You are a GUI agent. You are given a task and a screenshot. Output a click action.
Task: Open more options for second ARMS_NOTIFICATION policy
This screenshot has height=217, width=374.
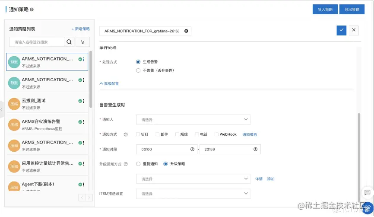pyautogui.click(x=83, y=80)
